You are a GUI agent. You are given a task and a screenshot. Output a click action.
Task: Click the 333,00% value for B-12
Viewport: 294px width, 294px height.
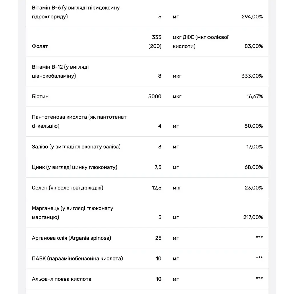[x=252, y=76]
